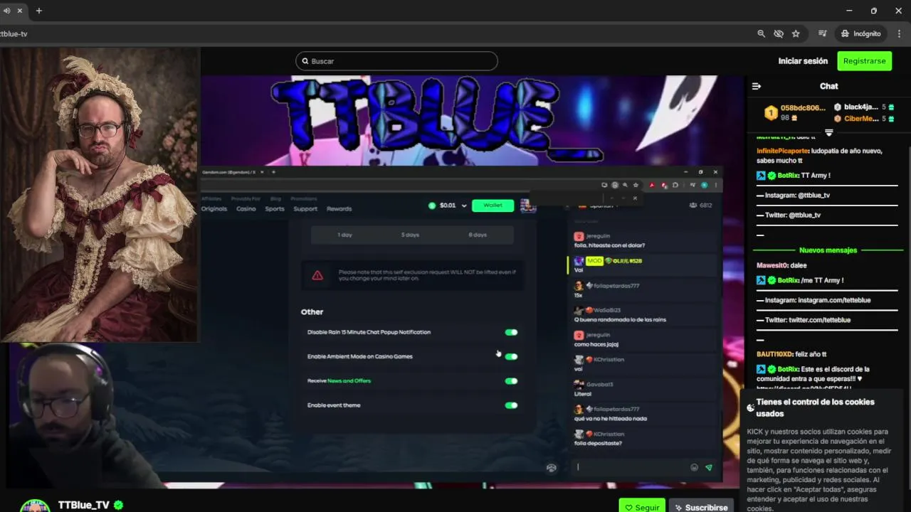Click the rain icon left of chat input
Viewport: 911px width, 512px height.
pyautogui.click(x=551, y=468)
